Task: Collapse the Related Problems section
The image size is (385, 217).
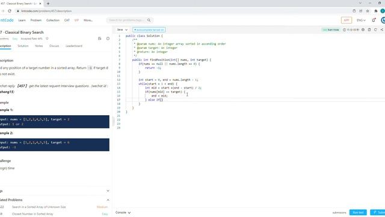Action: coord(108,200)
